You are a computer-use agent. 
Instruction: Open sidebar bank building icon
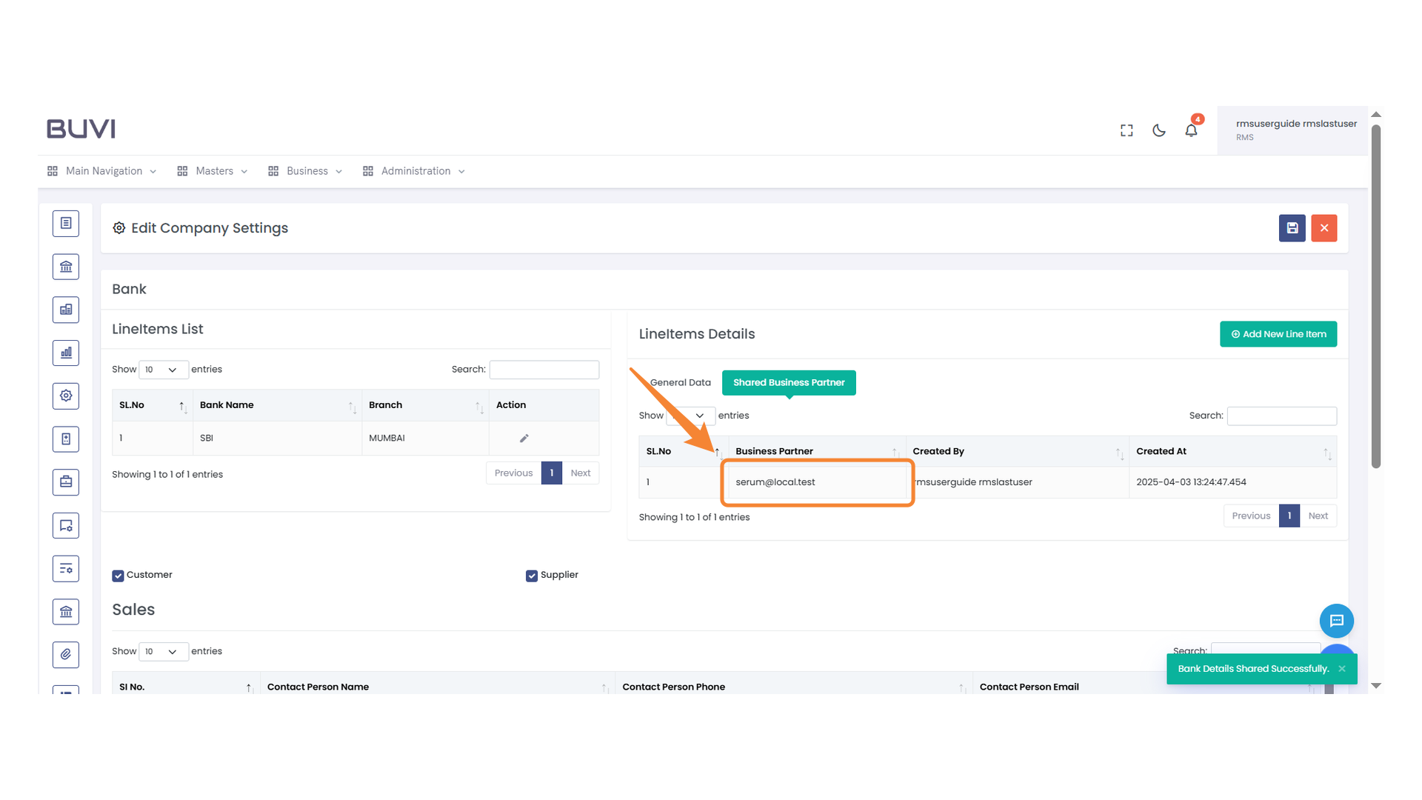66,267
